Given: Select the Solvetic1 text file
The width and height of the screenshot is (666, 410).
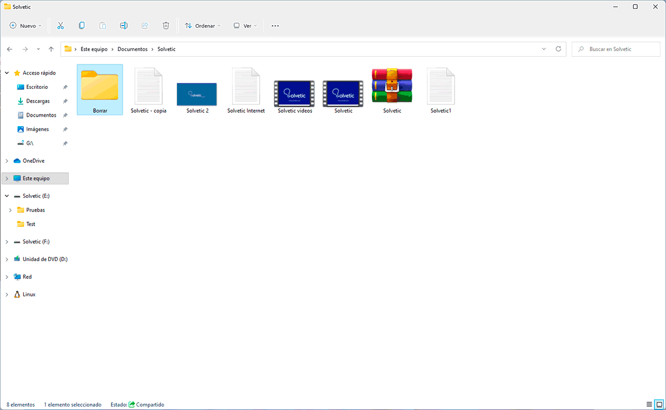Looking at the screenshot, I should tap(441, 91).
